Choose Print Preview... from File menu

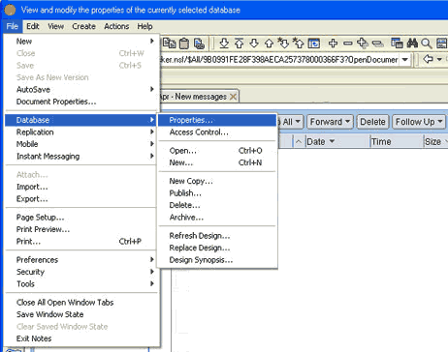(x=81, y=229)
